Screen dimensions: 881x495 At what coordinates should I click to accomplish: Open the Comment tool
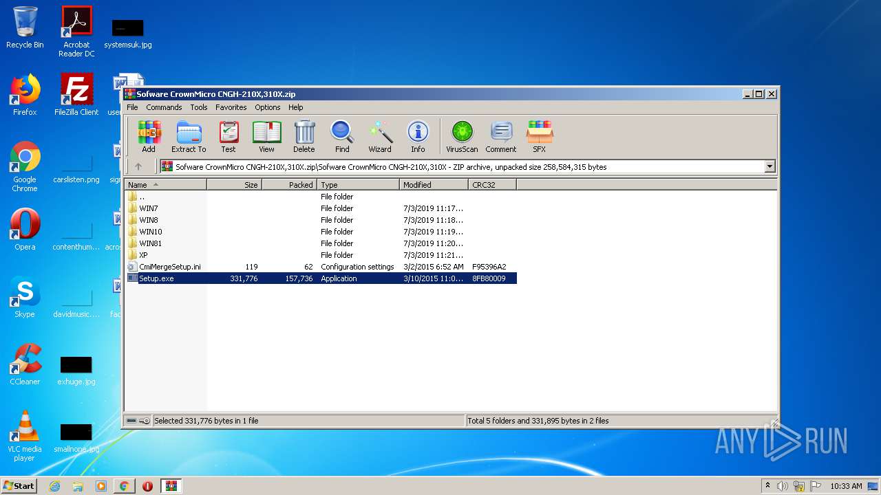(x=501, y=136)
